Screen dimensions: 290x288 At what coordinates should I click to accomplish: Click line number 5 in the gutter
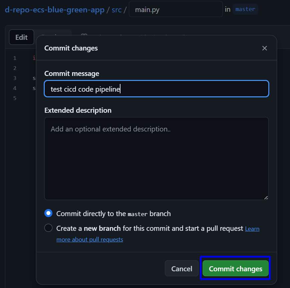(x=15, y=98)
